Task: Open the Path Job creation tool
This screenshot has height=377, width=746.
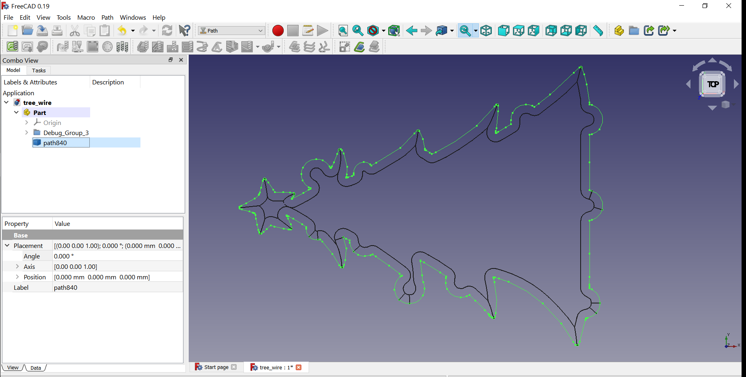Action: click(x=12, y=47)
